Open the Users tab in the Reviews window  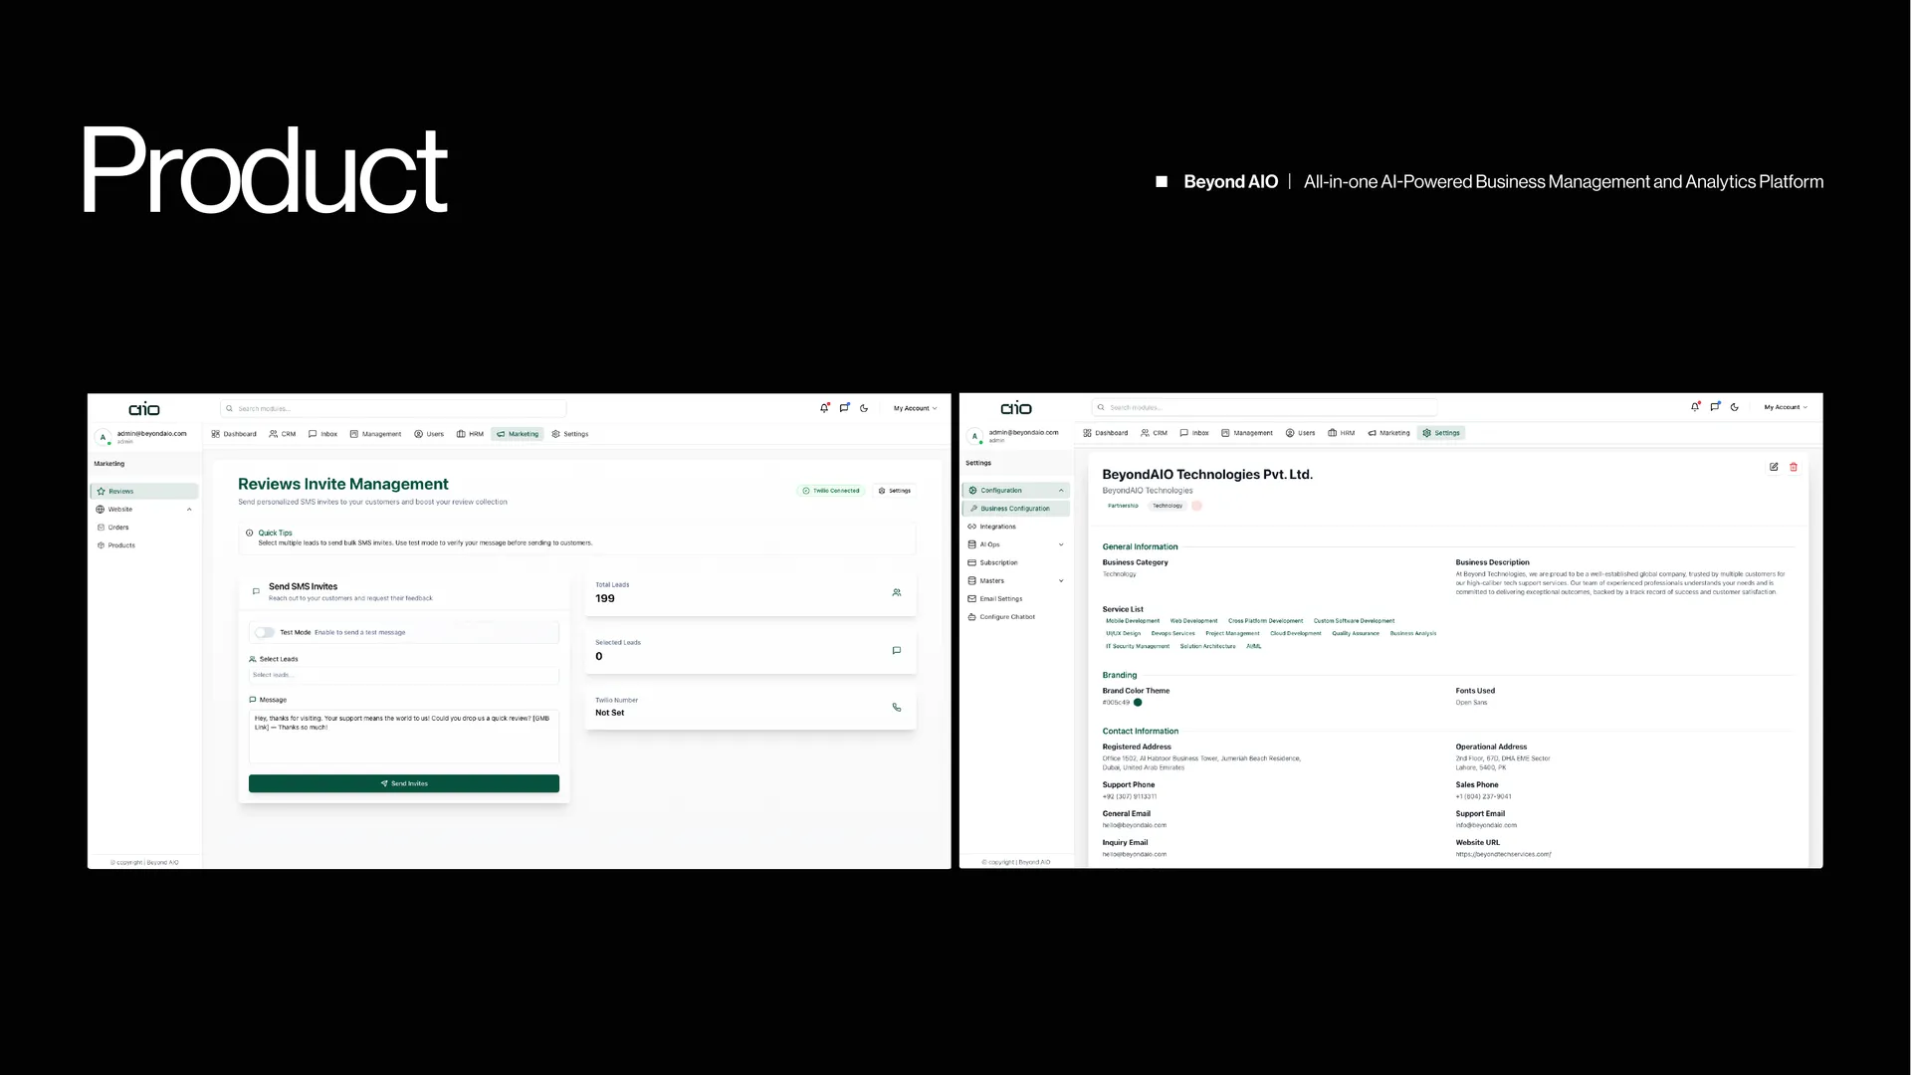[x=429, y=434]
